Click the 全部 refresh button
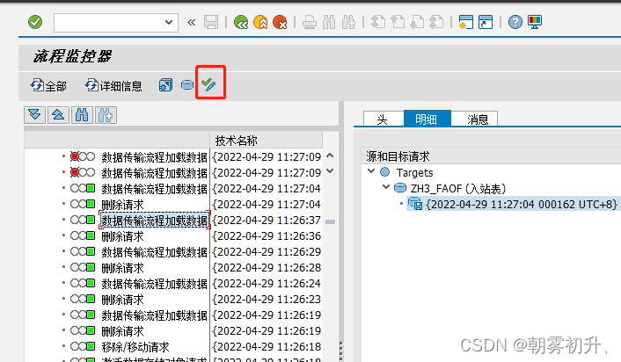Viewport: 621px width, 362px height. tap(48, 85)
